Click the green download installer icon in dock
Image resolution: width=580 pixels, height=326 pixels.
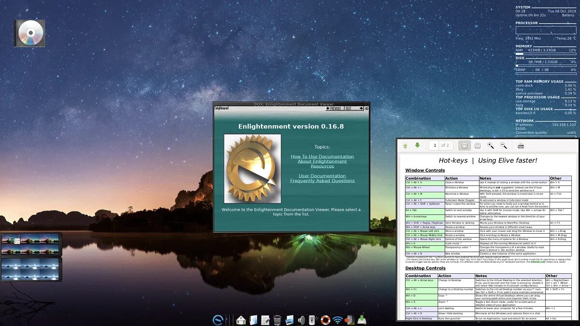pos(362,320)
